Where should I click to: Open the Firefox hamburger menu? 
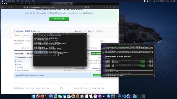(x=117, y=7)
